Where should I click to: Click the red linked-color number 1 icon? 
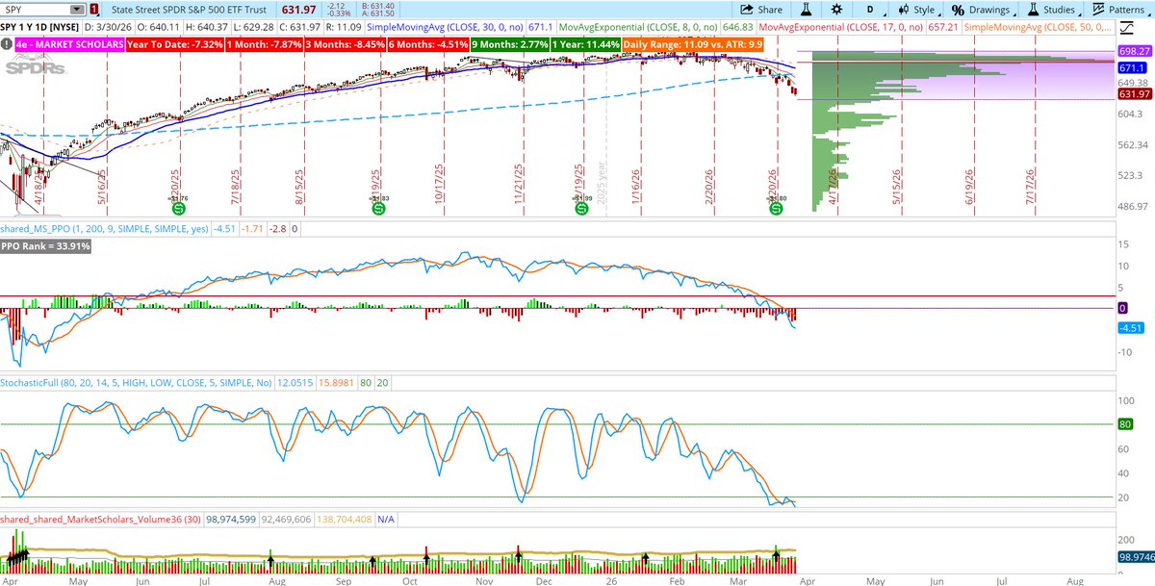tap(92, 9)
